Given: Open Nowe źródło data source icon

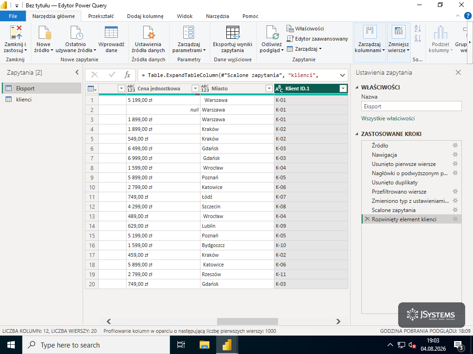Looking at the screenshot, I should coord(44,33).
